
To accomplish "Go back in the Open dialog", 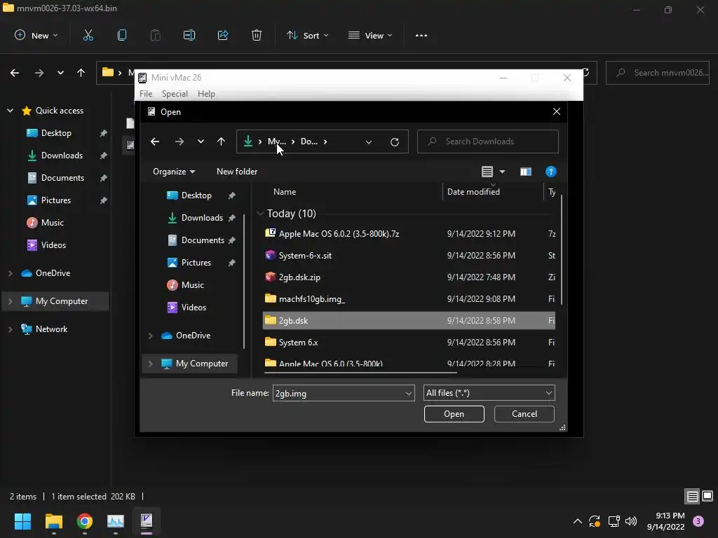I will 155,142.
